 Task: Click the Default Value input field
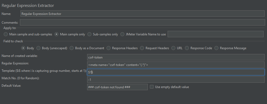(117, 87)
